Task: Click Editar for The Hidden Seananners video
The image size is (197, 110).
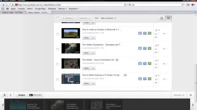Action: [x=86, y=53]
